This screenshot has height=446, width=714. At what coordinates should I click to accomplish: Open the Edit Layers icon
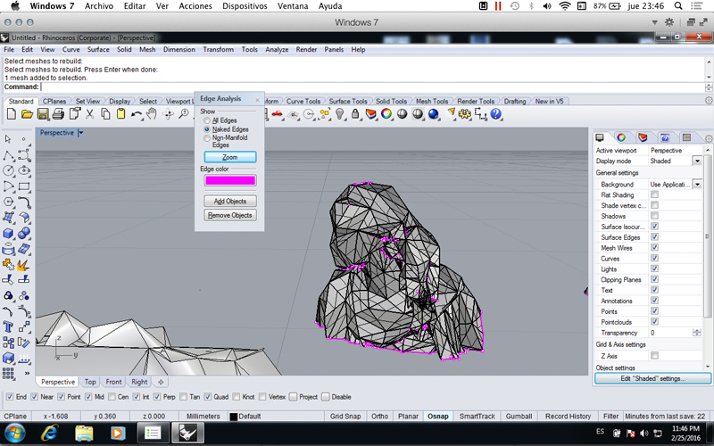(371, 114)
